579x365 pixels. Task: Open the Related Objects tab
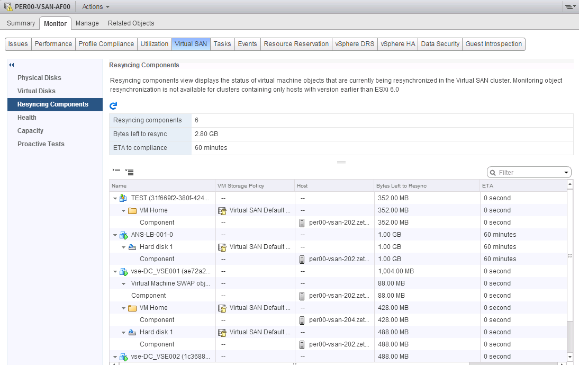pos(131,23)
